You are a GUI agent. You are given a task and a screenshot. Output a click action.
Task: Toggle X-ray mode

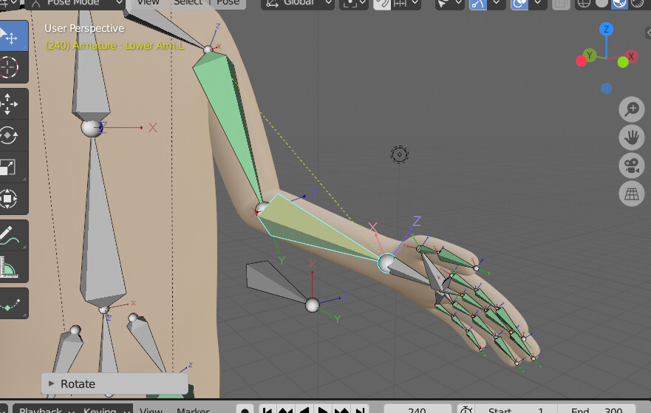click(x=560, y=4)
